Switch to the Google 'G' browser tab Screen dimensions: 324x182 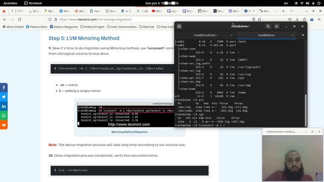point(142,11)
